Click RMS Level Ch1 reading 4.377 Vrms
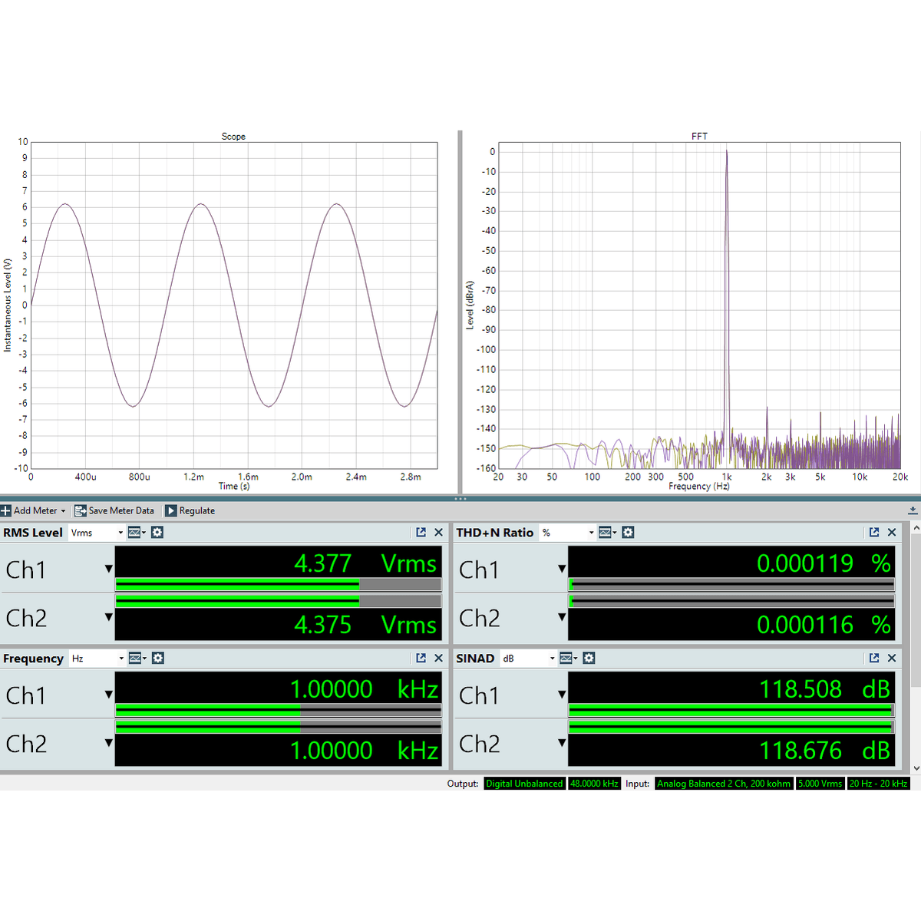This screenshot has width=921, height=921. coord(365,563)
